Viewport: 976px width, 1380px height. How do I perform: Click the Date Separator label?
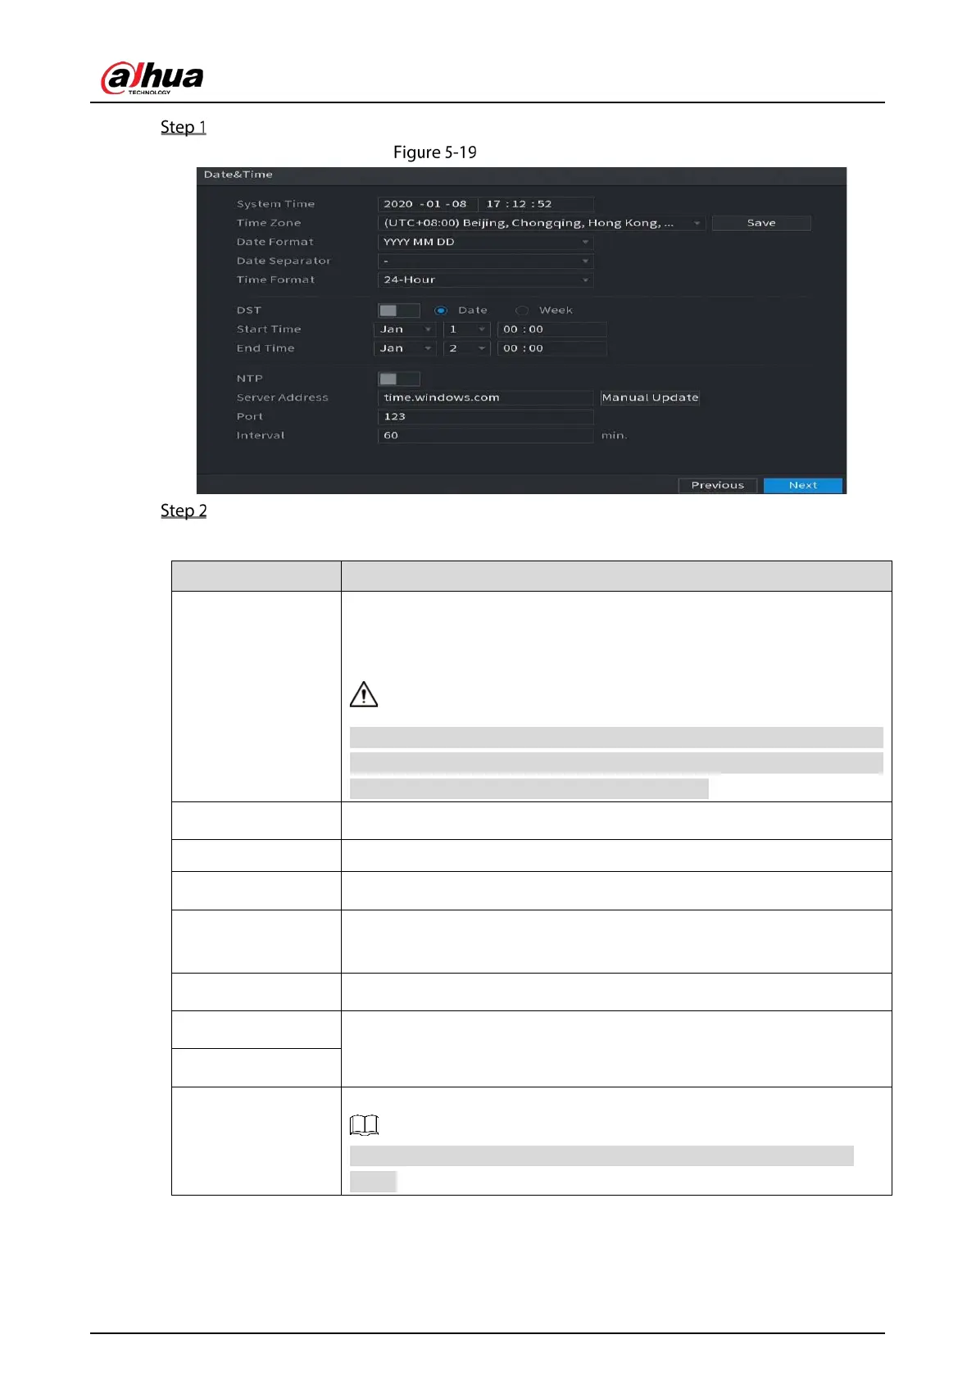point(284,261)
